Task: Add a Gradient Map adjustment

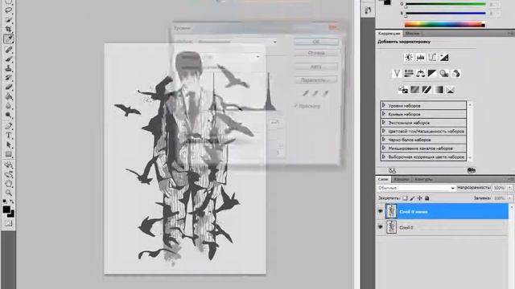Action: [439, 89]
